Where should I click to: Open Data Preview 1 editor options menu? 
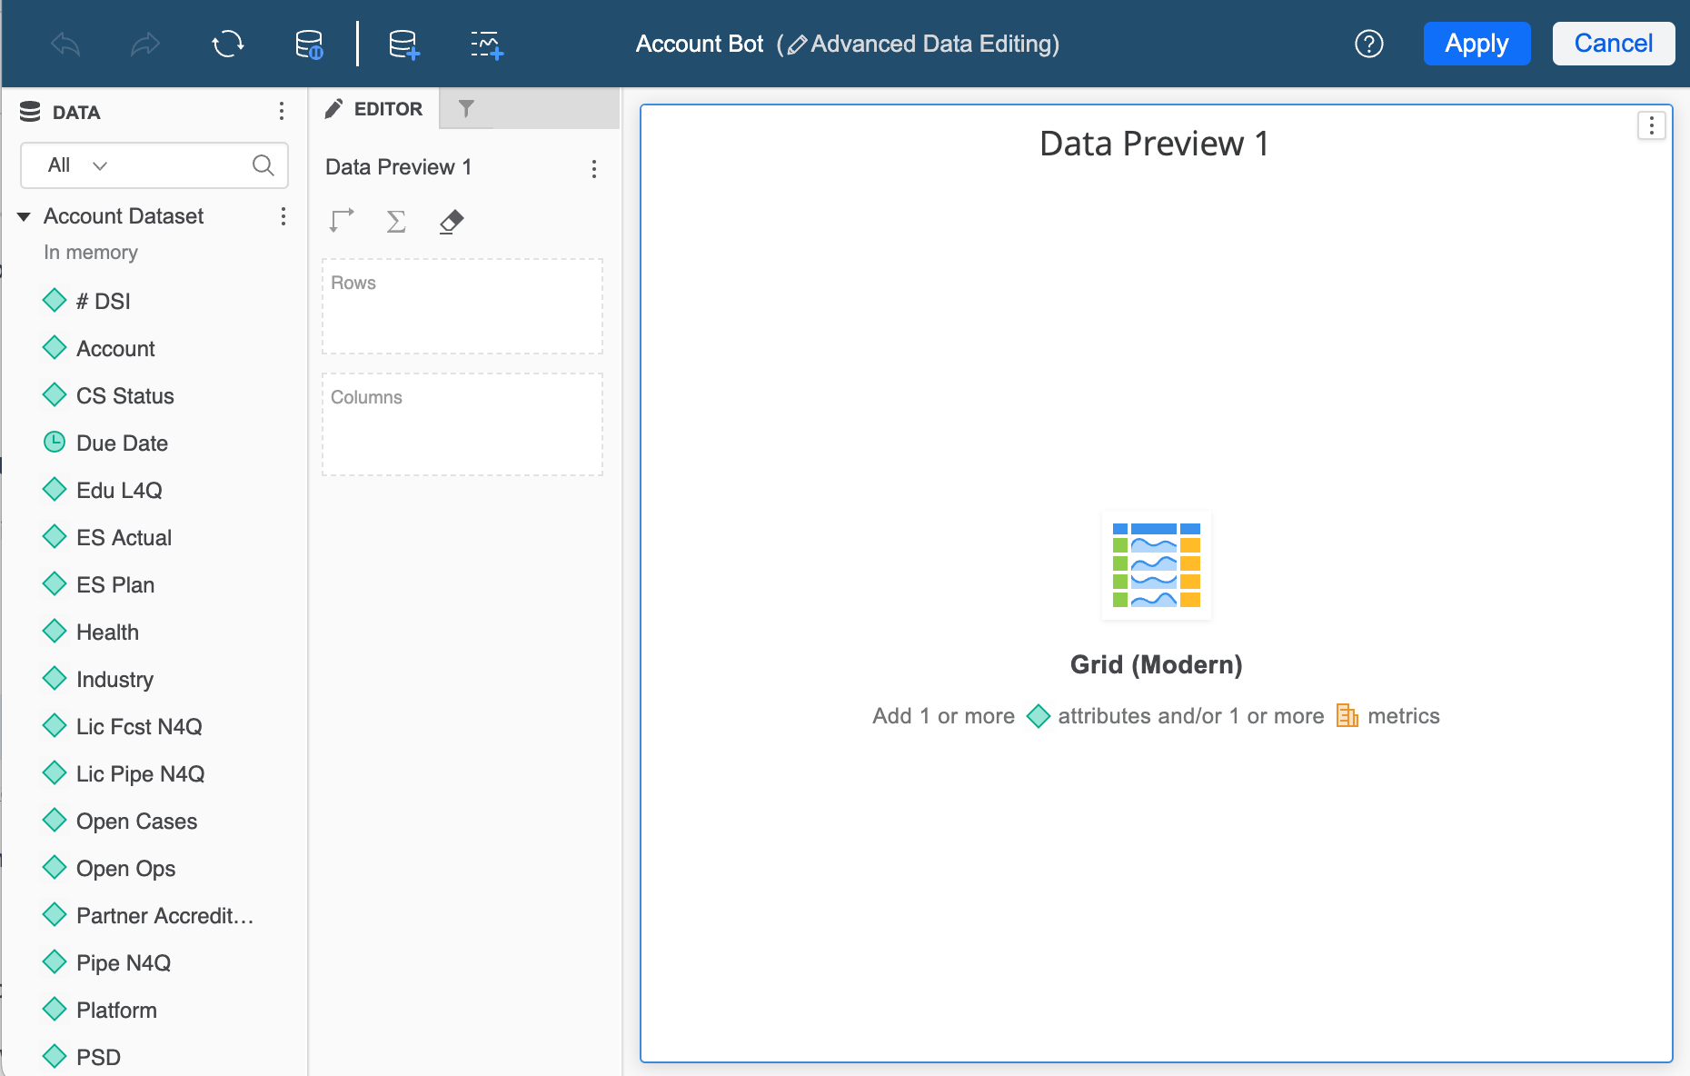[593, 168]
